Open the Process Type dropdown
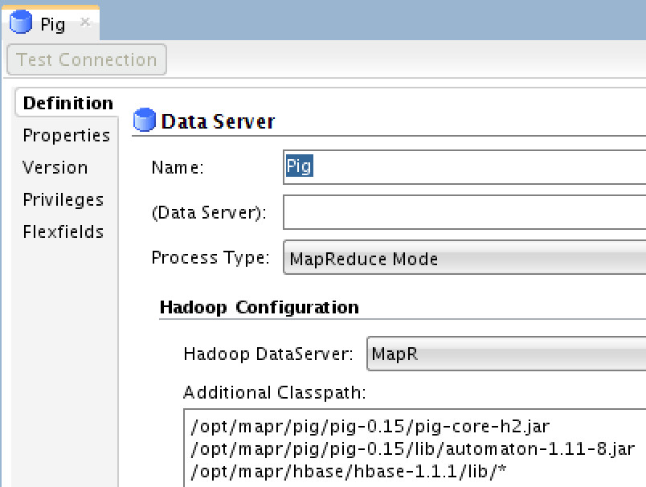646x487 pixels. (x=464, y=257)
